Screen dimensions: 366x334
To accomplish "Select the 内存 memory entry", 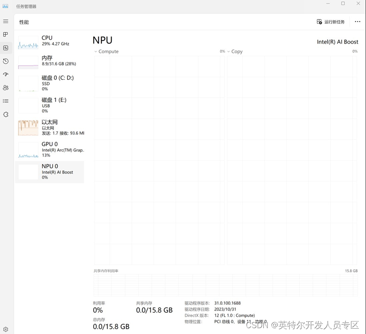I will [50, 62].
